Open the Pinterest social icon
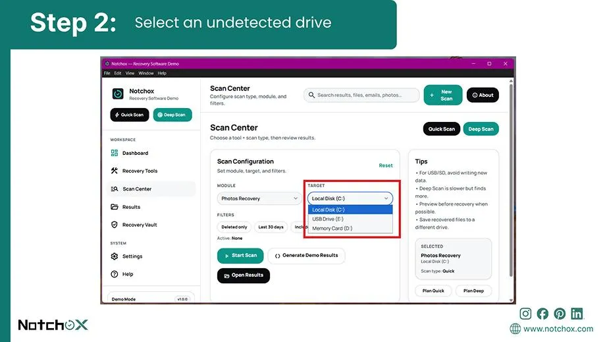 tap(560, 314)
